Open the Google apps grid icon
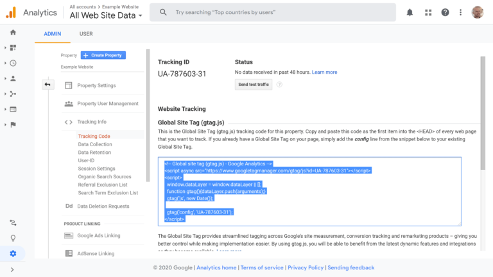This screenshot has height=277, width=493. (428, 13)
